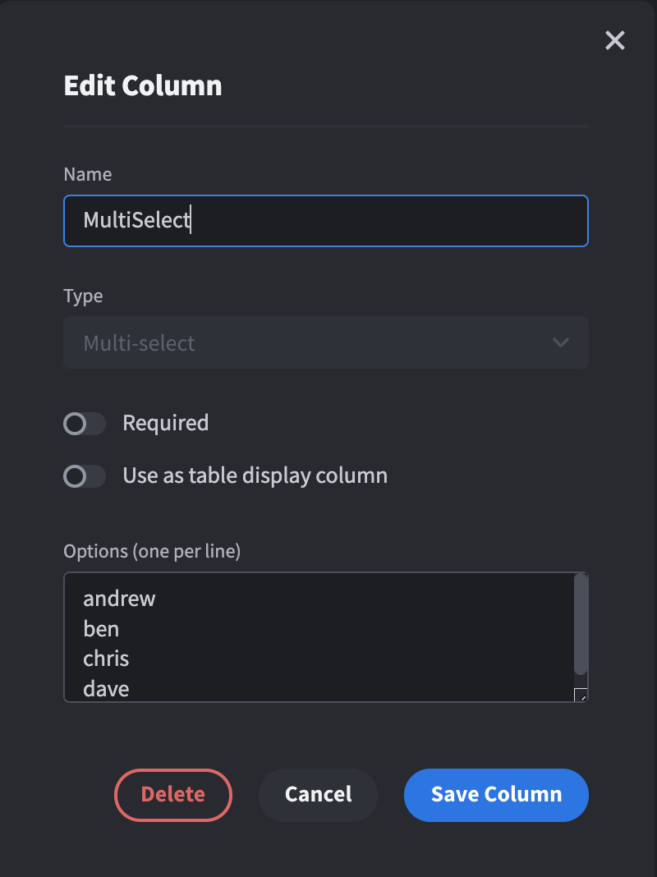Expand the Multi-select type combo box
This screenshot has height=877, width=657.
(x=326, y=342)
